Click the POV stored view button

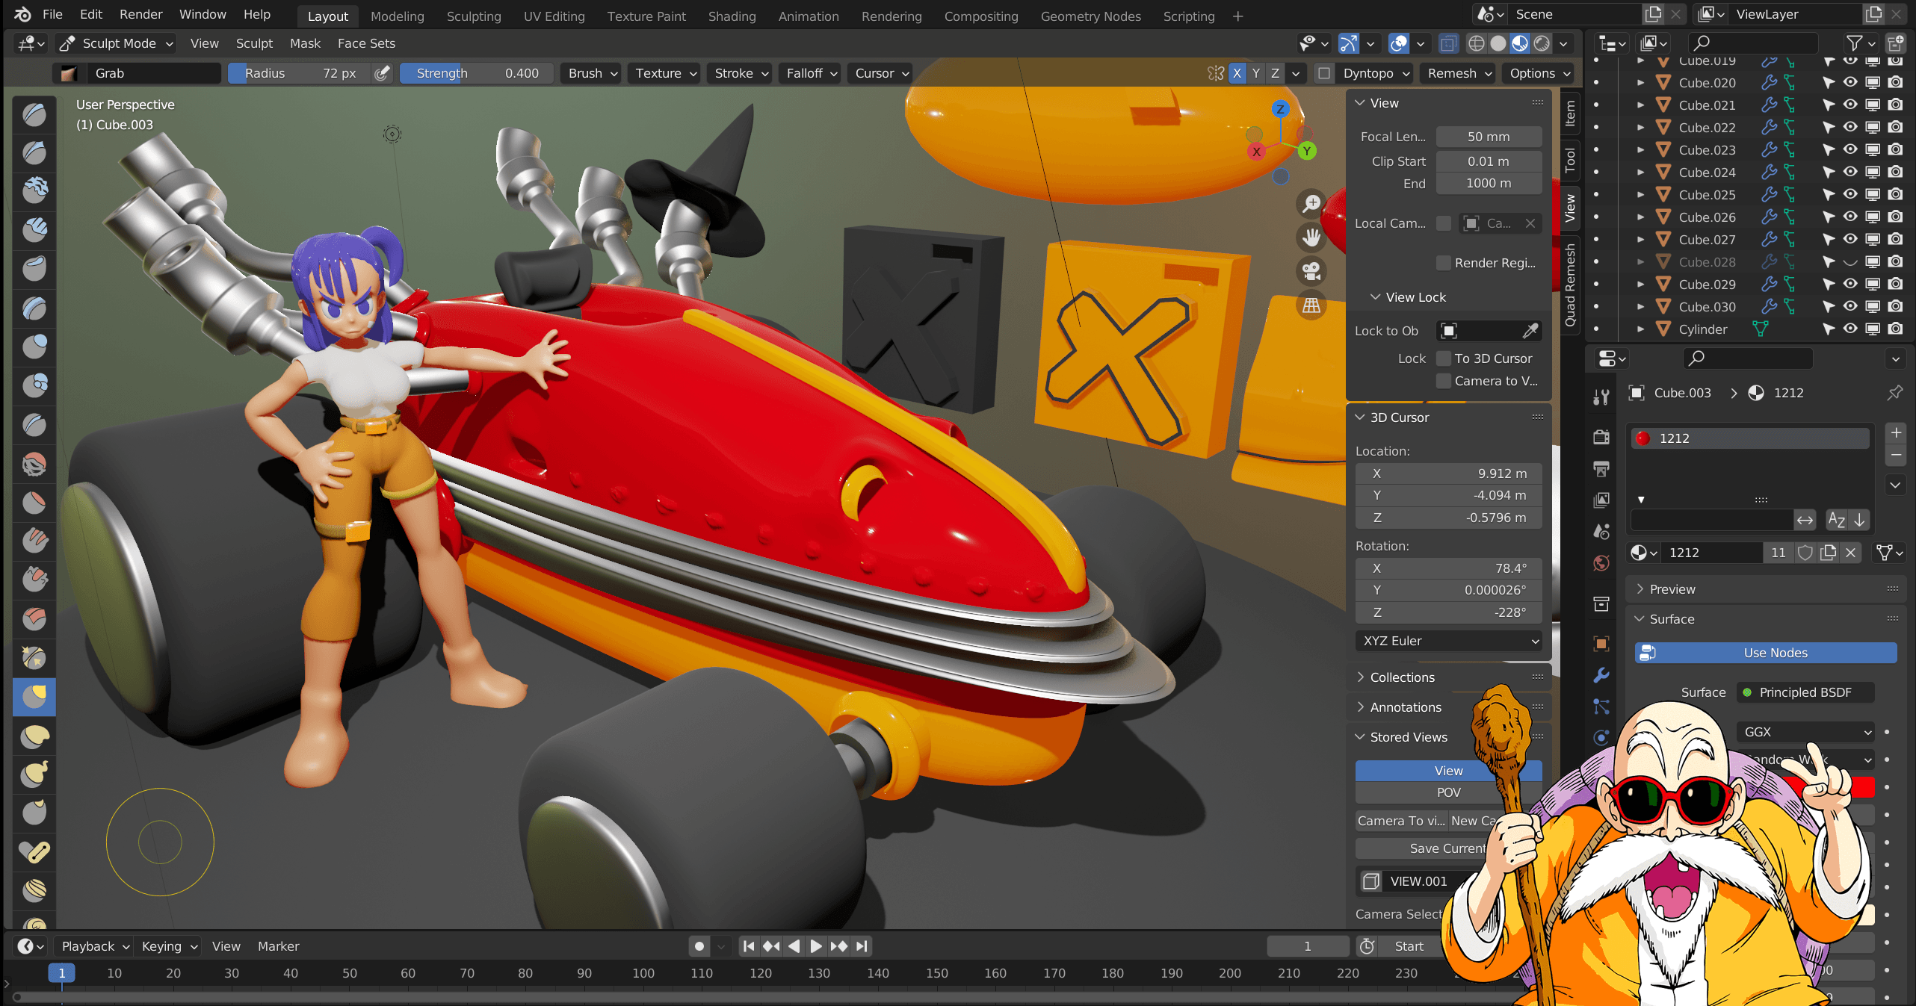pyautogui.click(x=1448, y=792)
